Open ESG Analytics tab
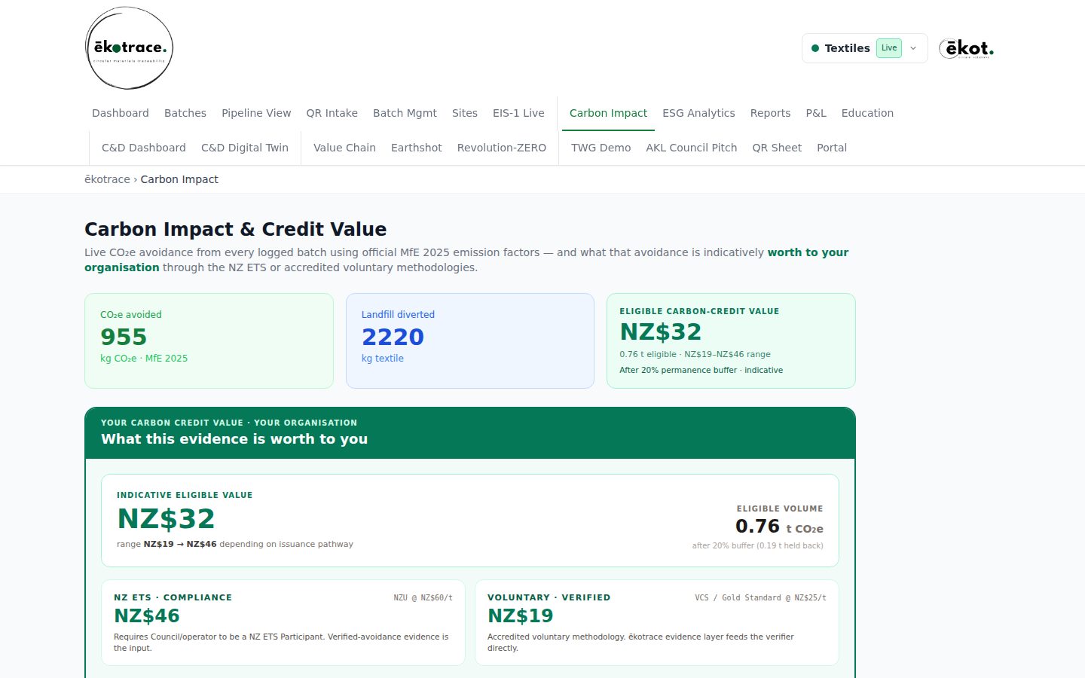 698,113
